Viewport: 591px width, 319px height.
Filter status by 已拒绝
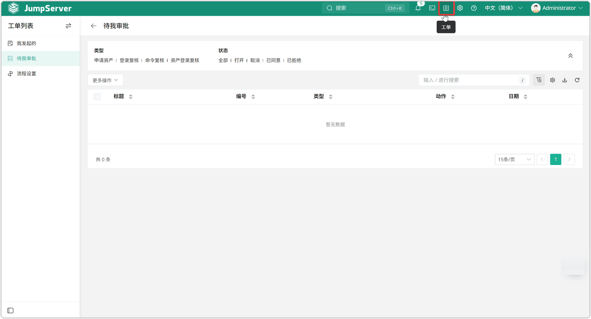click(294, 61)
